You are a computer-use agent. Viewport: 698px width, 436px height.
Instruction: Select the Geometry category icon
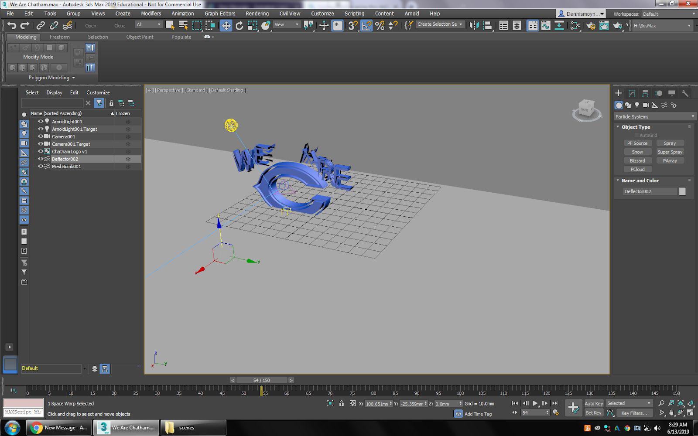point(619,105)
